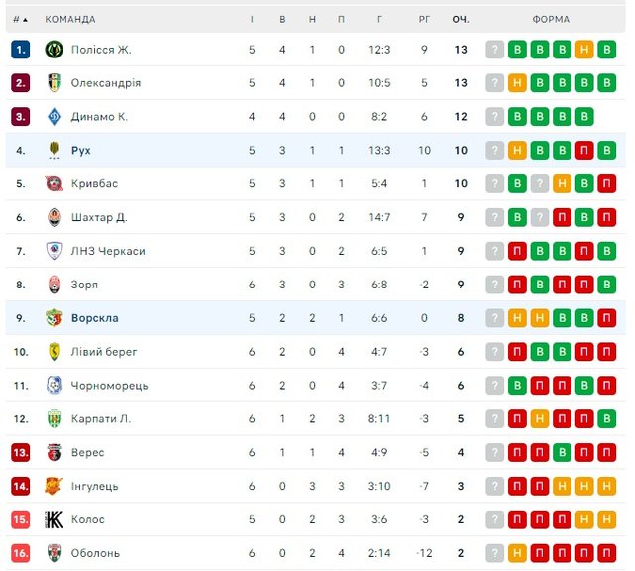635x571 pixels.
Task: Click the Полісся Ж. club logo
Action: pyautogui.click(x=54, y=50)
